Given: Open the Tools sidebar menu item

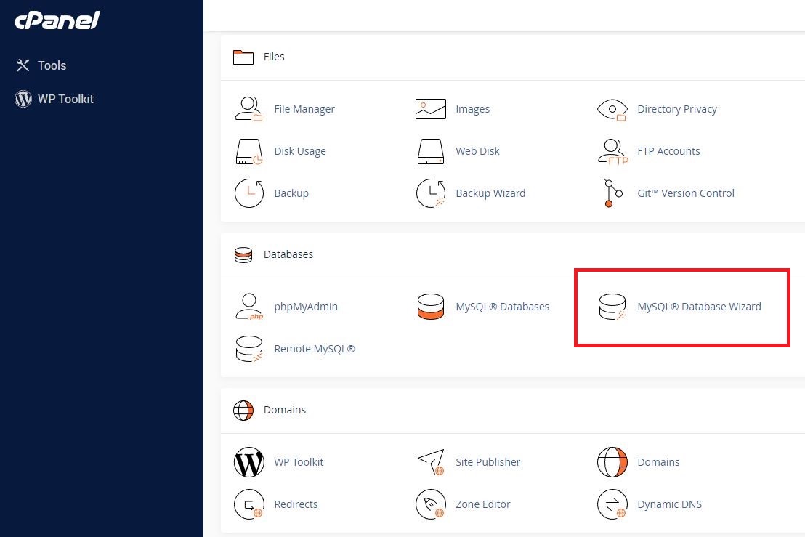Looking at the screenshot, I should pos(52,65).
